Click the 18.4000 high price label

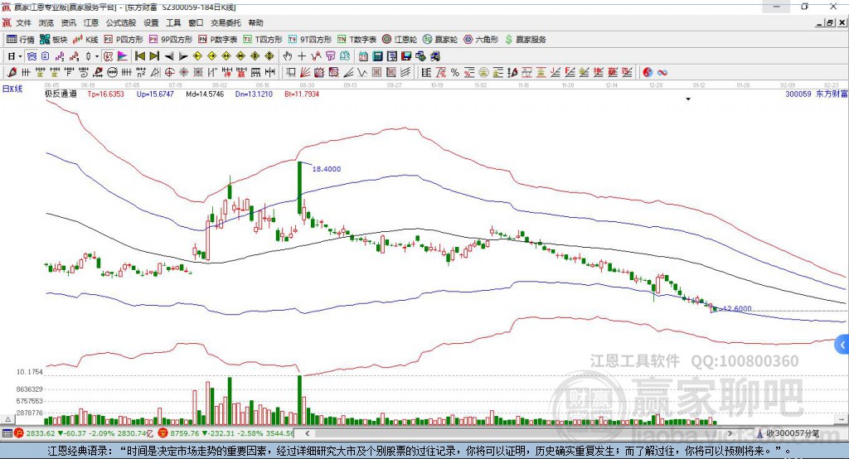pyautogui.click(x=327, y=169)
